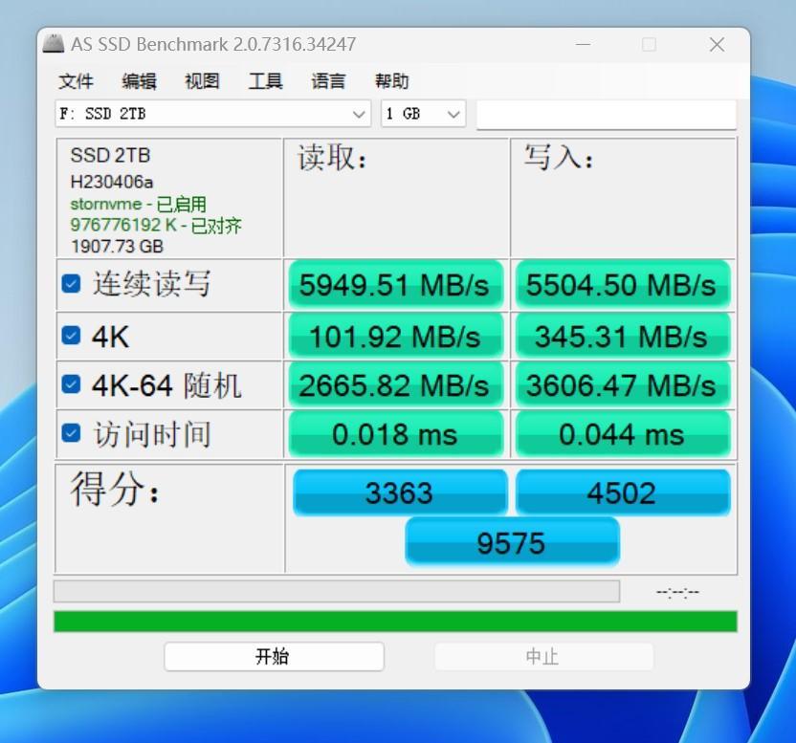Open the 语言 menu
Image resolution: width=796 pixels, height=743 pixels.
pyautogui.click(x=328, y=81)
